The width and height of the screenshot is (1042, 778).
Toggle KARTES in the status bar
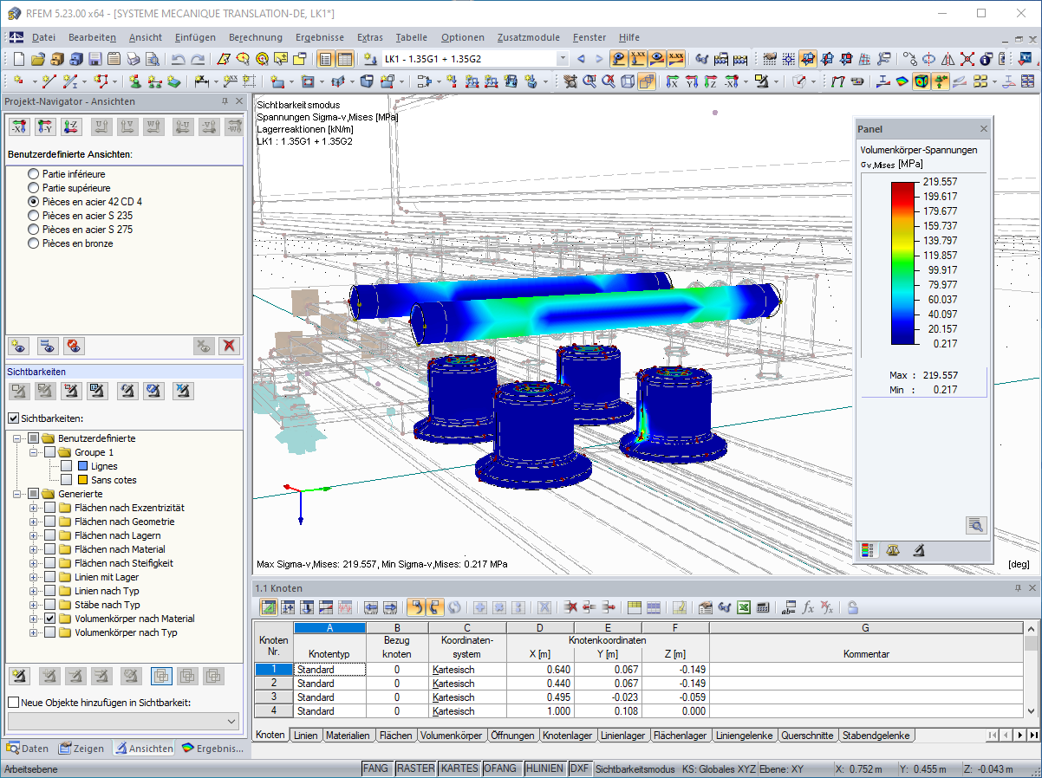pos(459,768)
